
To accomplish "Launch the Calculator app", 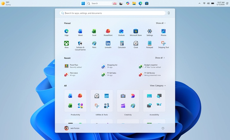I will pos(122,45).
